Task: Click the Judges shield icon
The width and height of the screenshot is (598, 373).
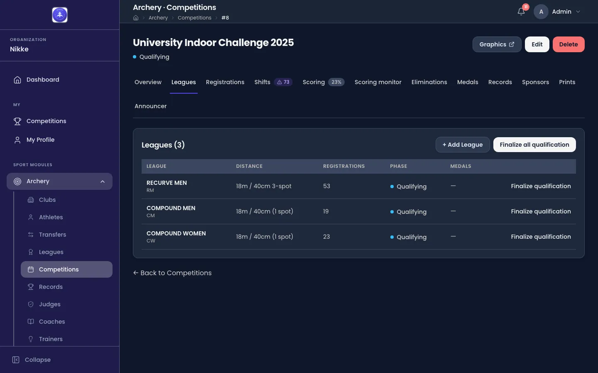Action: click(x=31, y=304)
